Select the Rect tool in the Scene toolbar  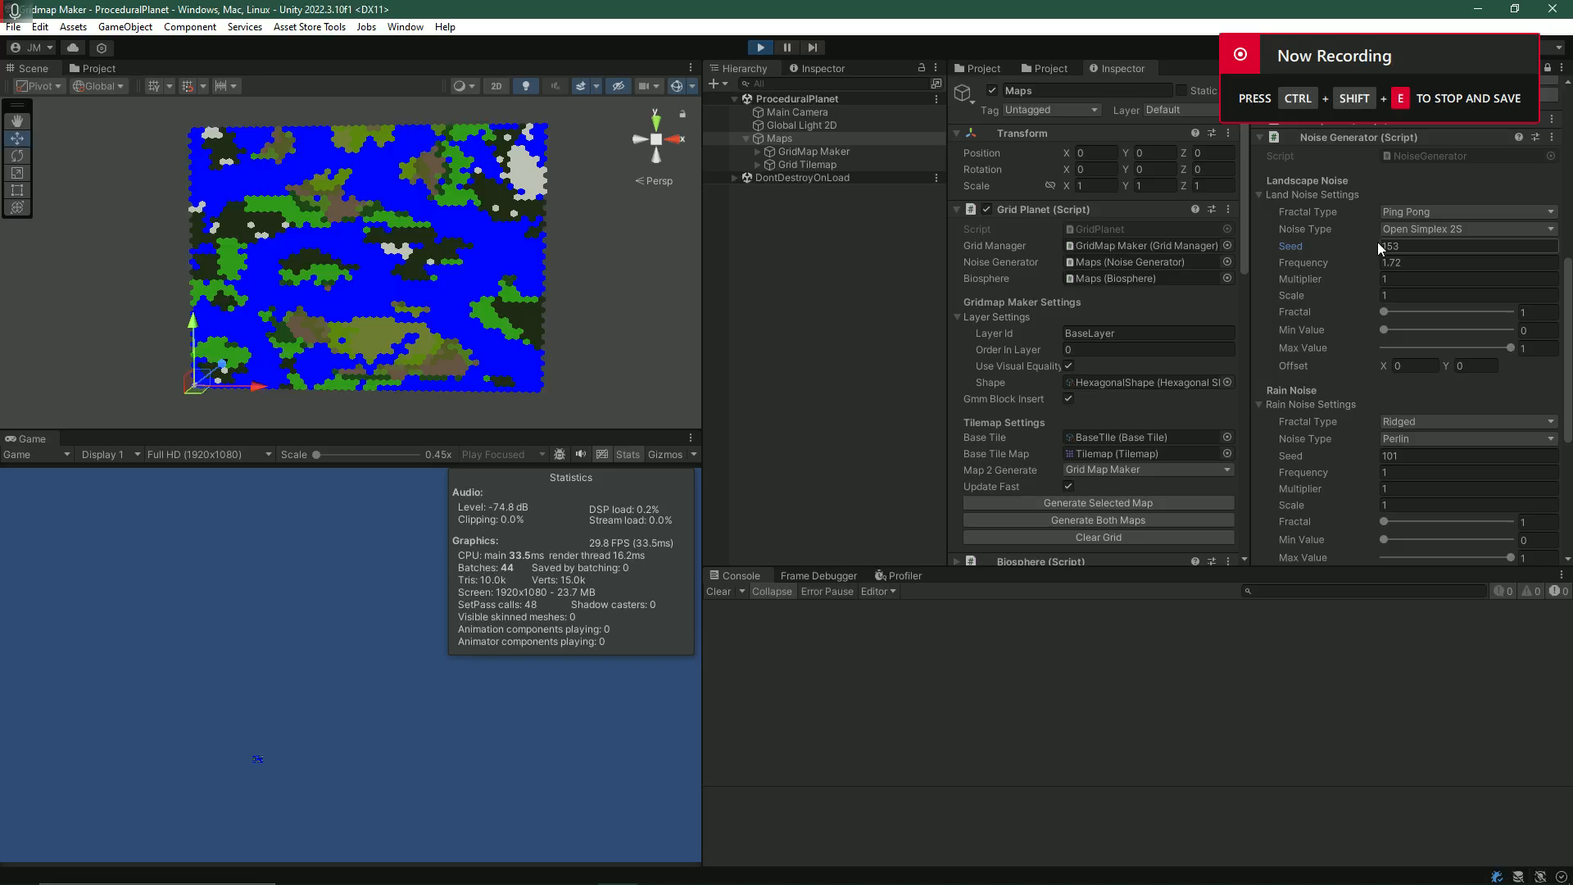[17, 190]
